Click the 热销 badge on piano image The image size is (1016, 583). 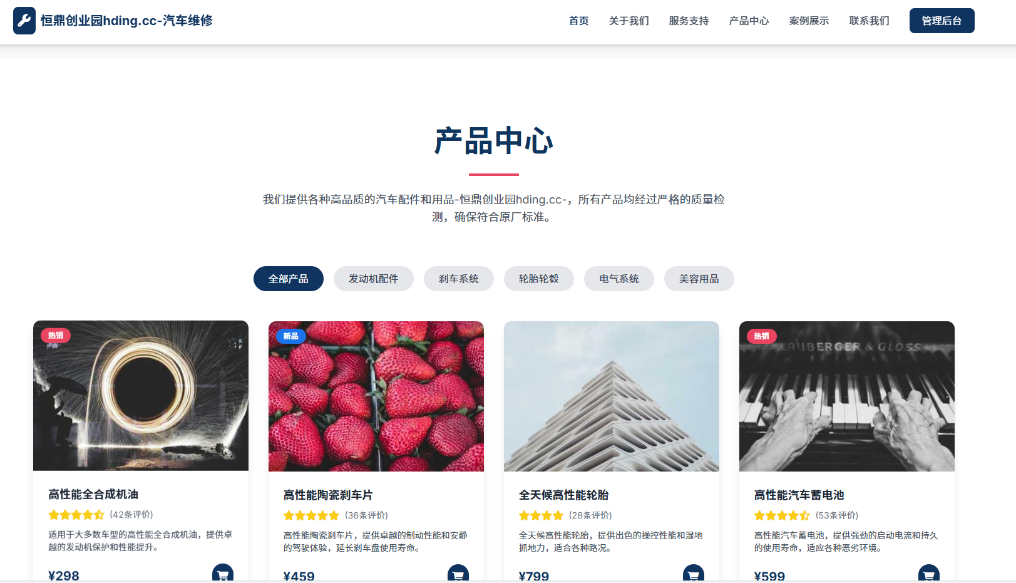762,336
